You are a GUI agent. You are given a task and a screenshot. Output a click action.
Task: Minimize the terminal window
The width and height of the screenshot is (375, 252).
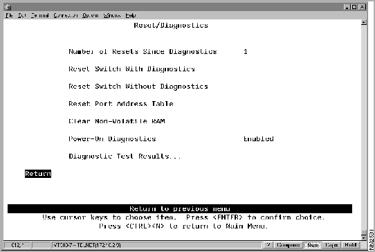click(347, 7)
